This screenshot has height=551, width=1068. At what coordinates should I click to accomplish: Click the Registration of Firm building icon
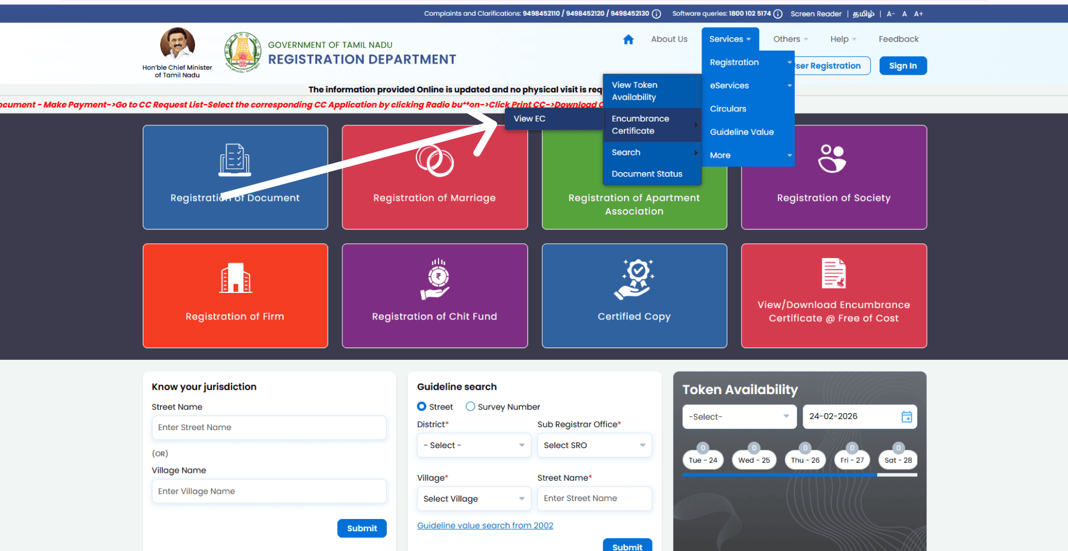[235, 278]
